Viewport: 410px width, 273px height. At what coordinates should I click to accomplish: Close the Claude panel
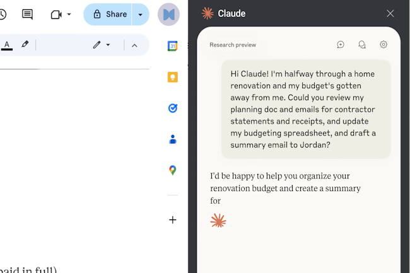tap(390, 13)
